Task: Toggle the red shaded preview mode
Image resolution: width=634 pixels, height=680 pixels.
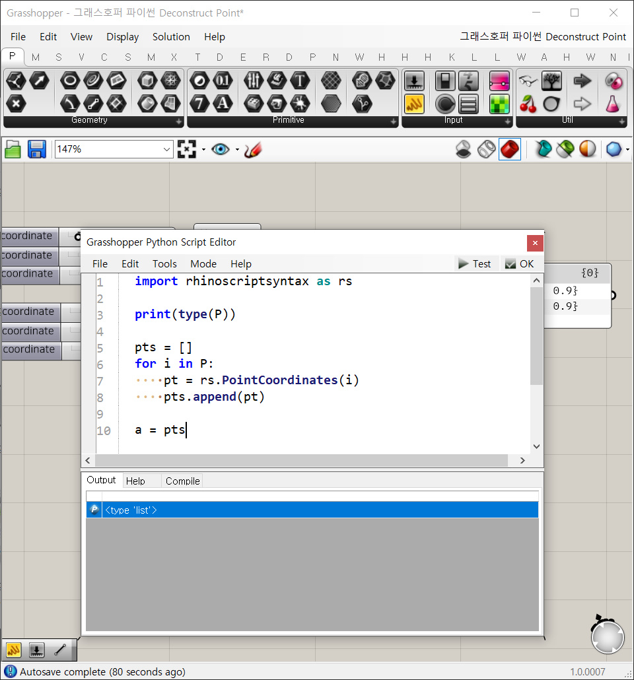Action: 510,150
